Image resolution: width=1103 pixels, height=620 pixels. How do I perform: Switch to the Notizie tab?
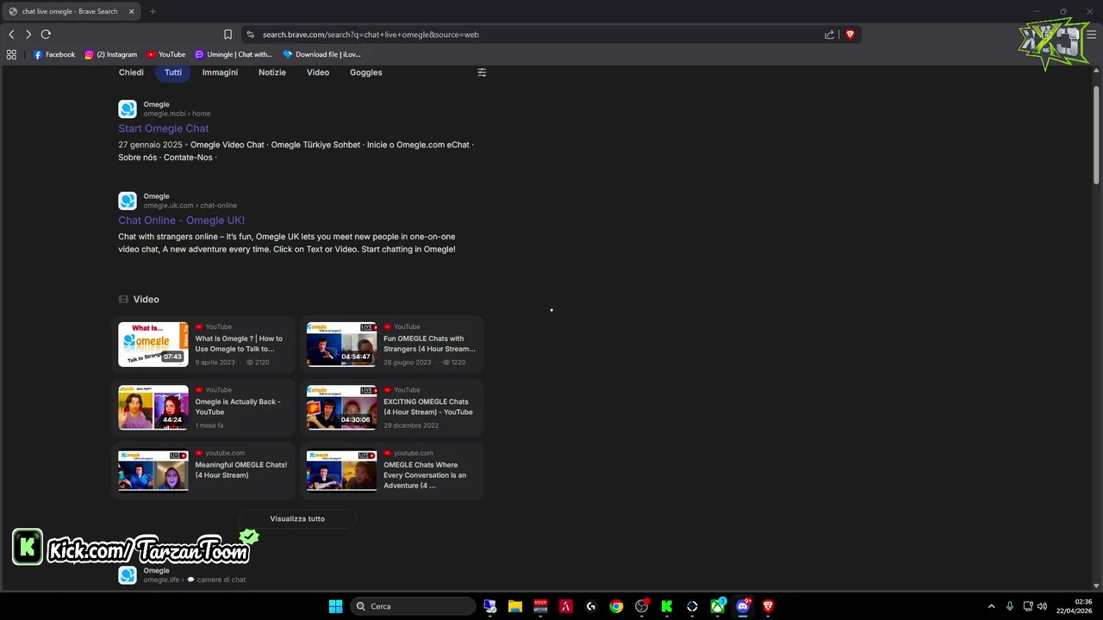coord(272,72)
